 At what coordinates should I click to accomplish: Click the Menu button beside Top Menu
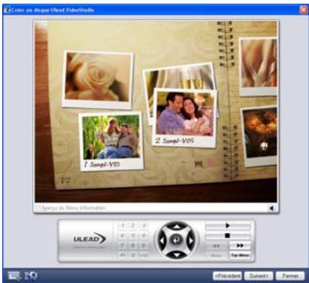click(216, 255)
